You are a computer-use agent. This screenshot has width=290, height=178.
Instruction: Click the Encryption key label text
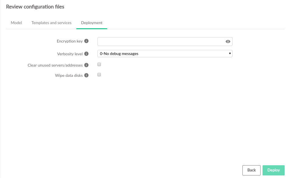pos(70,41)
